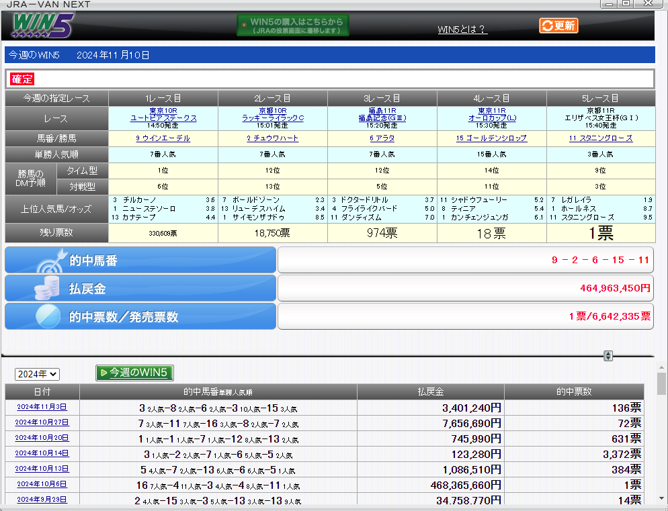
Task: Click the 1票/6,642,335票 value
Action: (x=610, y=316)
